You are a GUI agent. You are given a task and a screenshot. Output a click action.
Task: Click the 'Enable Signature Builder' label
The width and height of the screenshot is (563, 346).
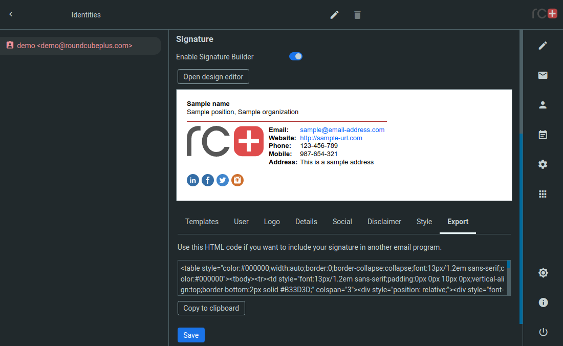coord(215,57)
